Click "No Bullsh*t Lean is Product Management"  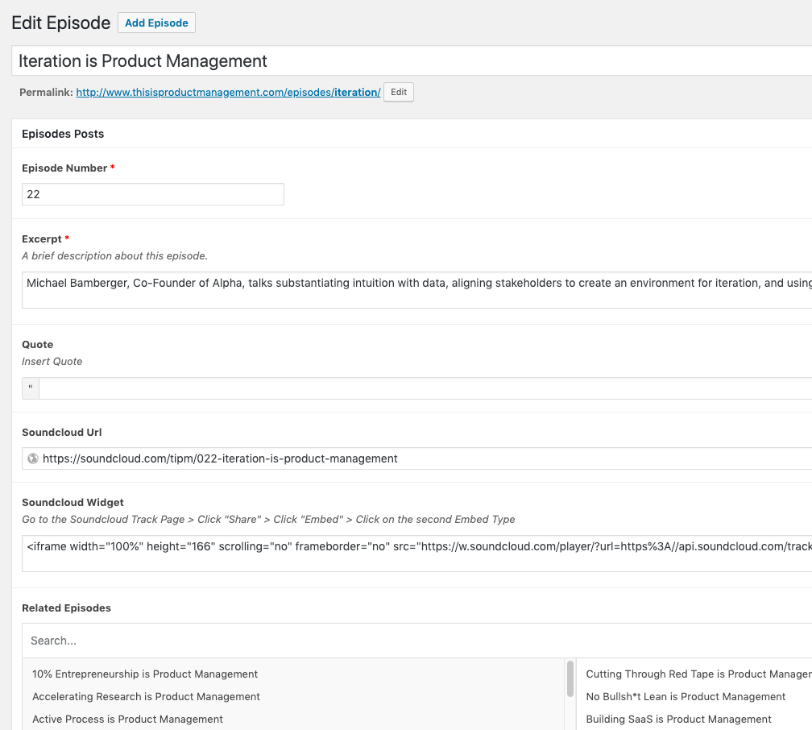pyautogui.click(x=686, y=697)
